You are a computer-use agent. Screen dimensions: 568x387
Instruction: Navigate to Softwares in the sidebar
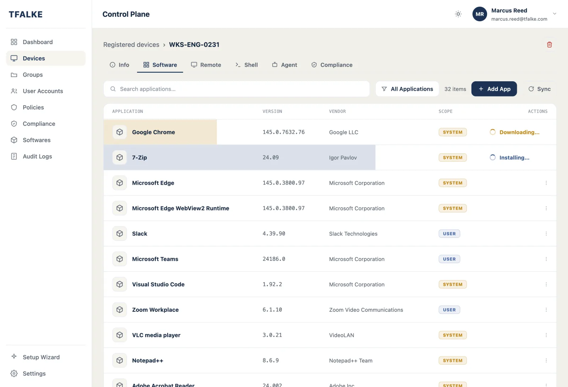pyautogui.click(x=46, y=140)
